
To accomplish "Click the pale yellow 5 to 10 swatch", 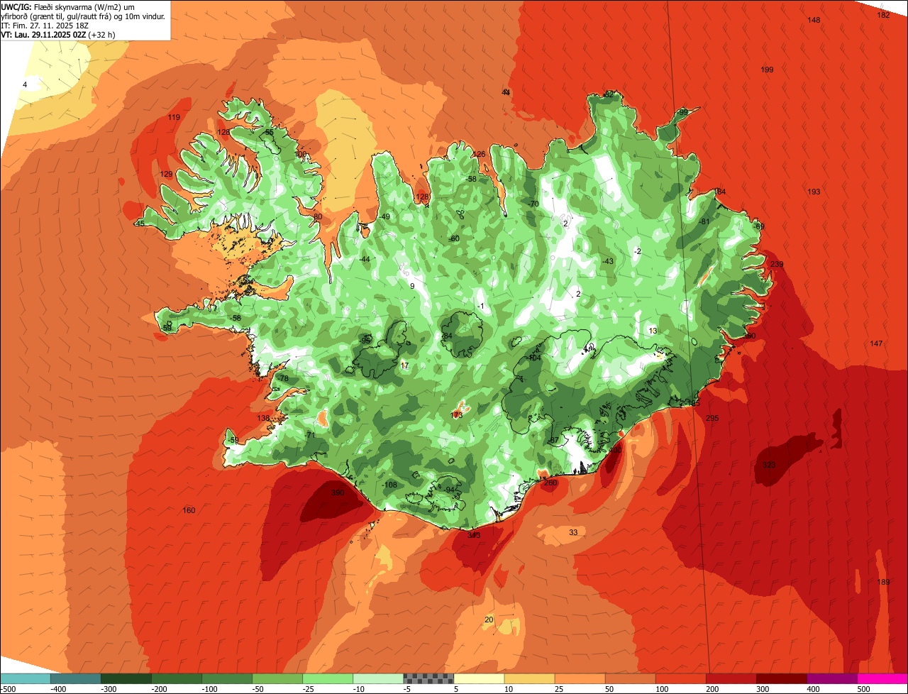I will [x=479, y=678].
